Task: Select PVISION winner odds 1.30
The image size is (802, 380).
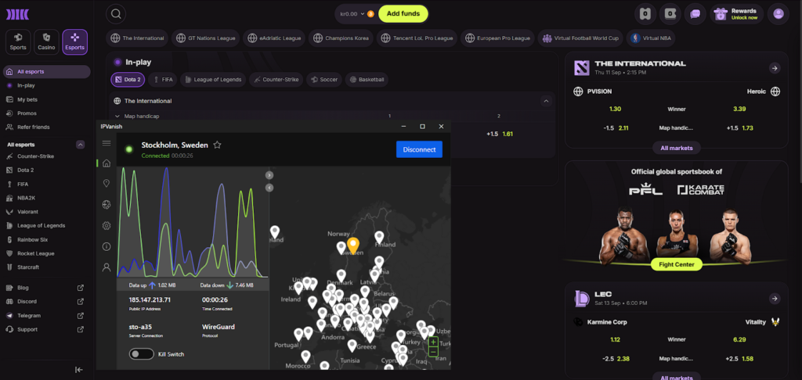Action: click(x=616, y=109)
